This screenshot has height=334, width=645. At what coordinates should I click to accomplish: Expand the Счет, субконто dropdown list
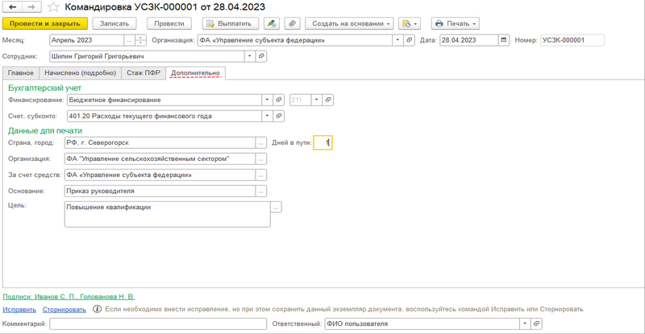(268, 116)
